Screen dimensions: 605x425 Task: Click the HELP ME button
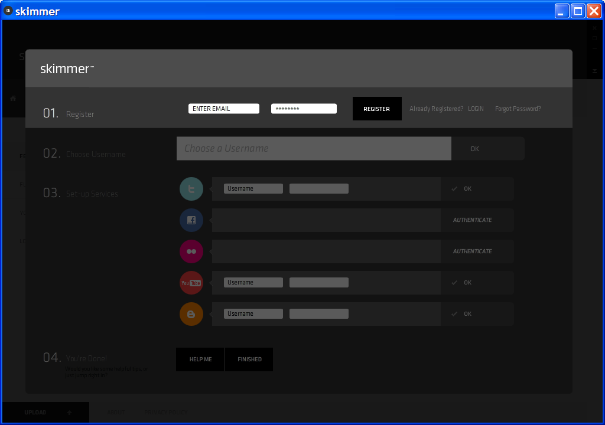pyautogui.click(x=200, y=359)
